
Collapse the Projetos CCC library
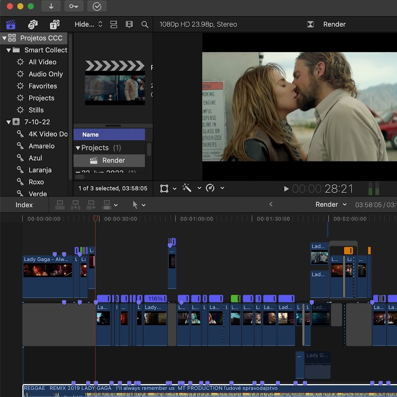[4, 38]
